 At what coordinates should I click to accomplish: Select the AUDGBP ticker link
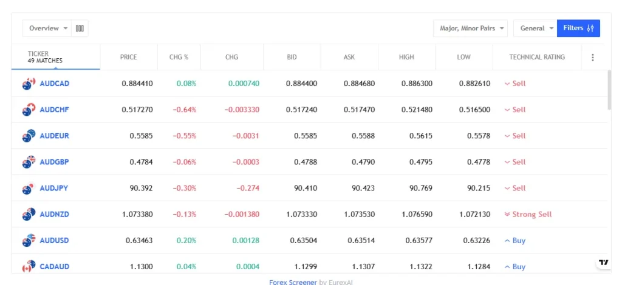point(54,162)
